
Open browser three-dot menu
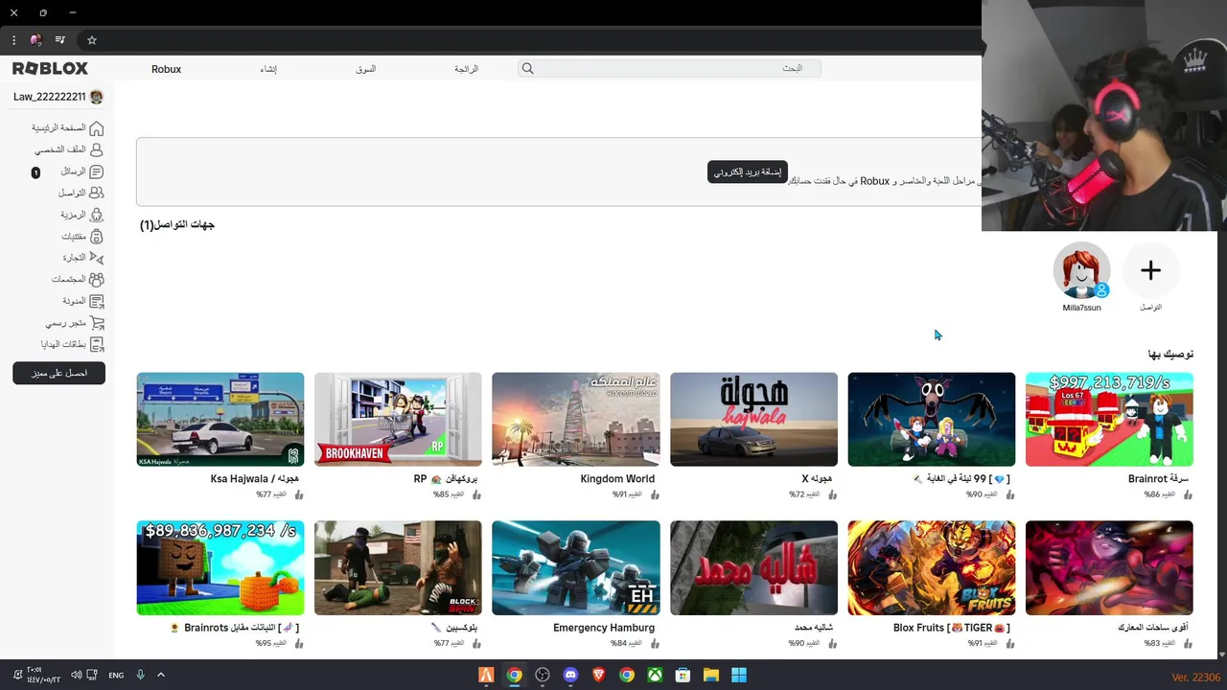coord(13,40)
